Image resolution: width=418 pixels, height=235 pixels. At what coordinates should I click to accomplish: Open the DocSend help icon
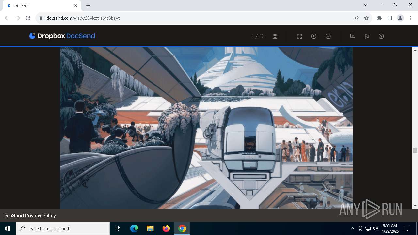click(x=381, y=36)
